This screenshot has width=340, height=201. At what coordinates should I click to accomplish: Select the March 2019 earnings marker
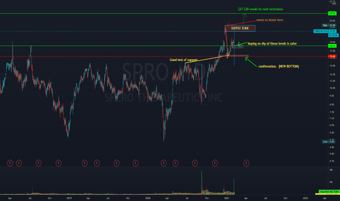tap(85, 163)
